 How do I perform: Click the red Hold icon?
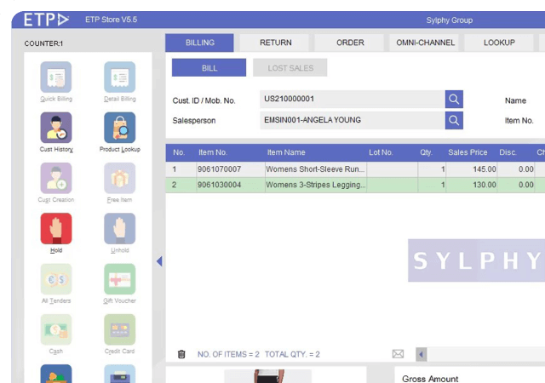click(56, 228)
